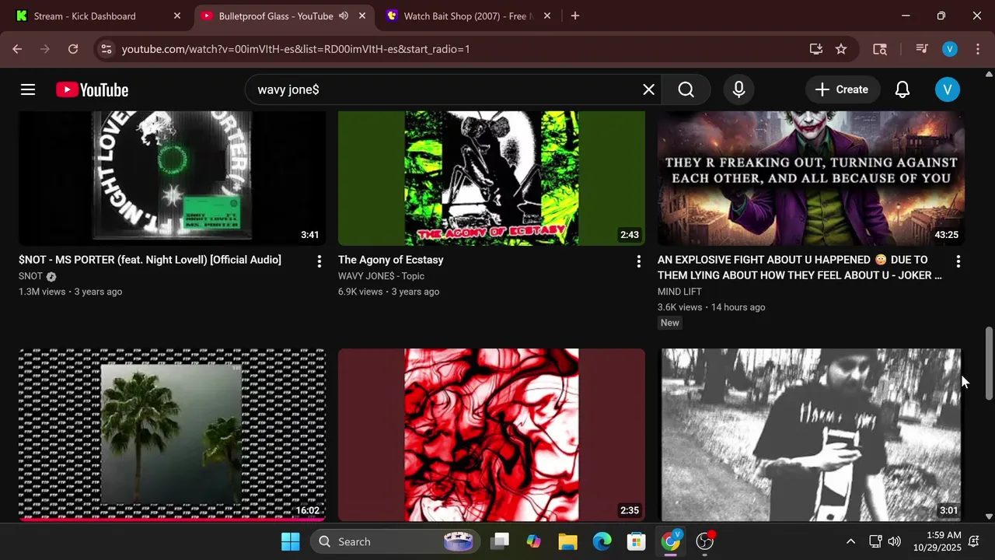The width and height of the screenshot is (995, 560).
Task: Open the Create menu
Action: (842, 89)
